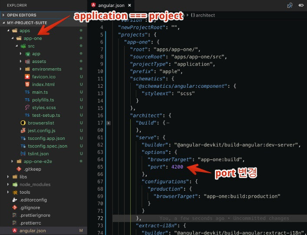Click the "sourceRoot" key on line 8
Screen dimensions: 307x235
pyautogui.click(x=148, y=57)
